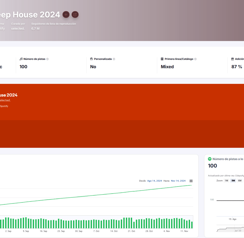The image size is (244, 238).
Task: Click info icon next to Número de pistas
Action: coord(47,59)
